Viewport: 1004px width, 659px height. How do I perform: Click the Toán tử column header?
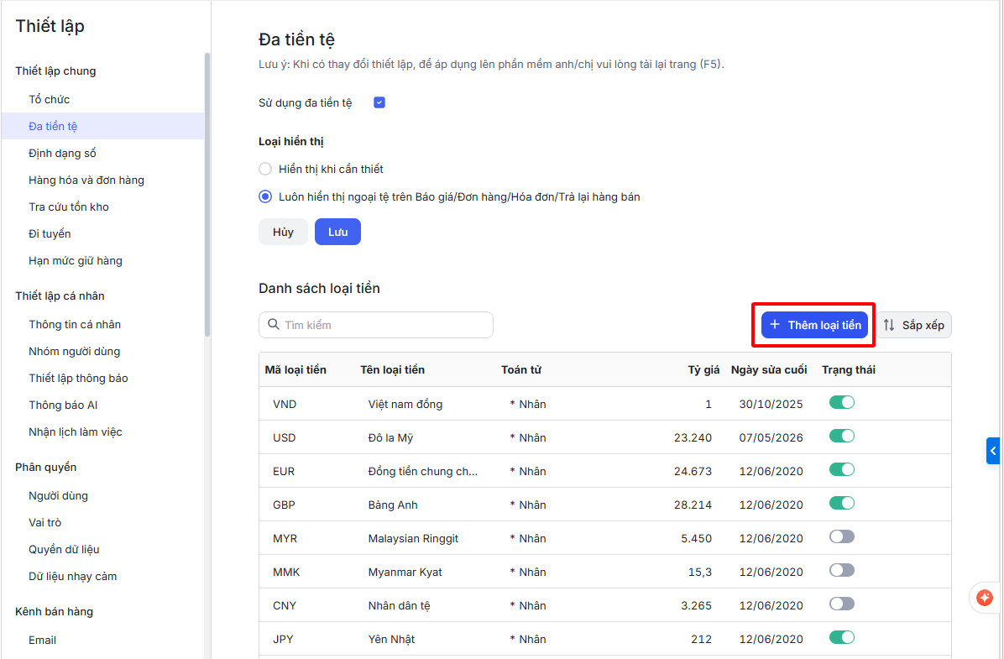click(x=521, y=369)
